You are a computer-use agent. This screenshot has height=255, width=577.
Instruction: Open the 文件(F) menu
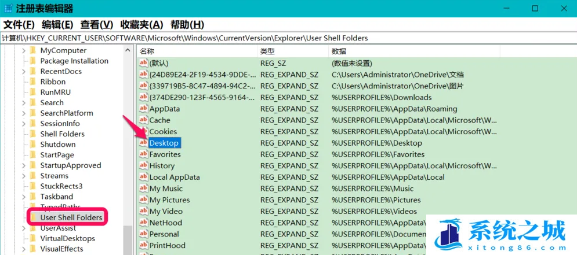coord(19,25)
